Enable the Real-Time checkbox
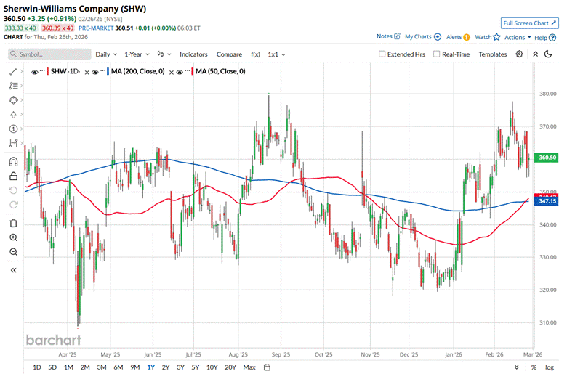The height and width of the screenshot is (374, 567). 436,54
